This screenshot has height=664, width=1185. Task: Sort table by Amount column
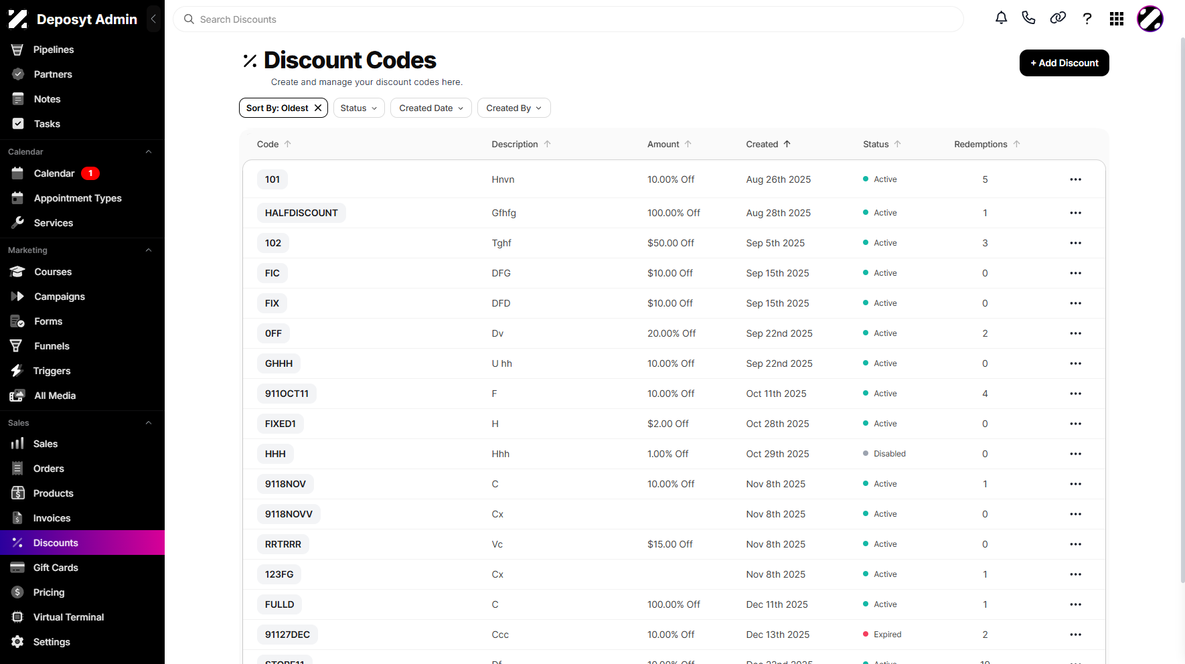669,144
